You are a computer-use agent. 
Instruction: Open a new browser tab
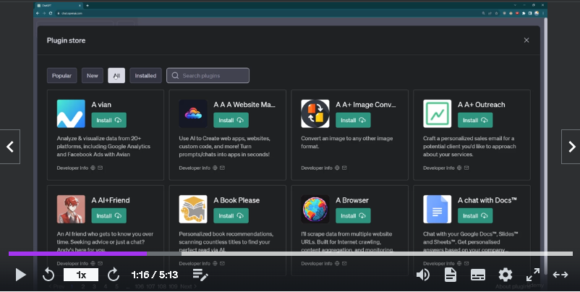click(x=88, y=6)
